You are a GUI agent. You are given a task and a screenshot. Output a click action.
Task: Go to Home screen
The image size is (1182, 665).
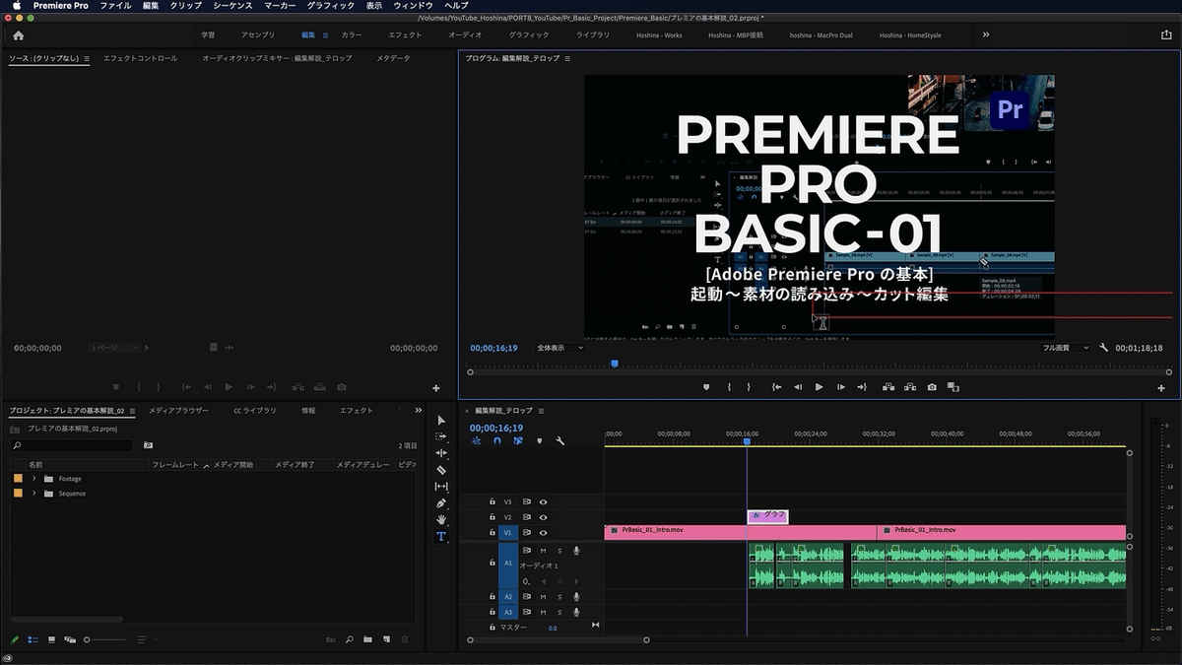click(x=18, y=35)
